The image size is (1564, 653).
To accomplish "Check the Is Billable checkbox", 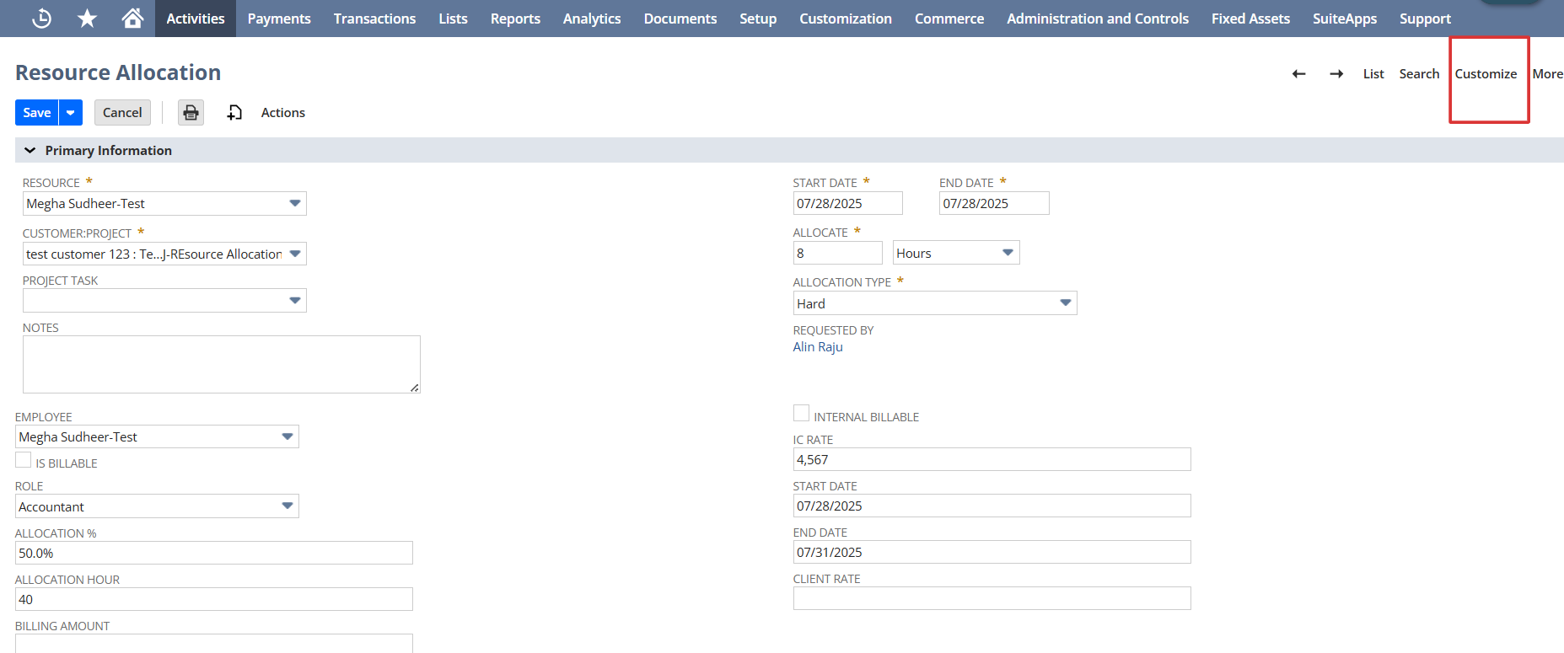I will pos(24,460).
